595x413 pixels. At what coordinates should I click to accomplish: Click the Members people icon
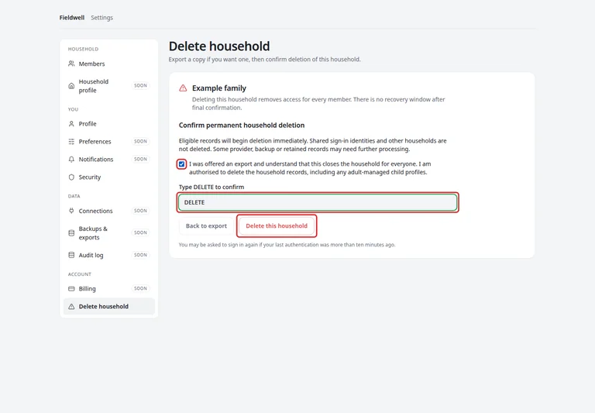(71, 64)
